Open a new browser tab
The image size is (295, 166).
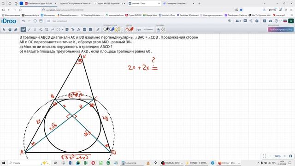click(199, 3)
